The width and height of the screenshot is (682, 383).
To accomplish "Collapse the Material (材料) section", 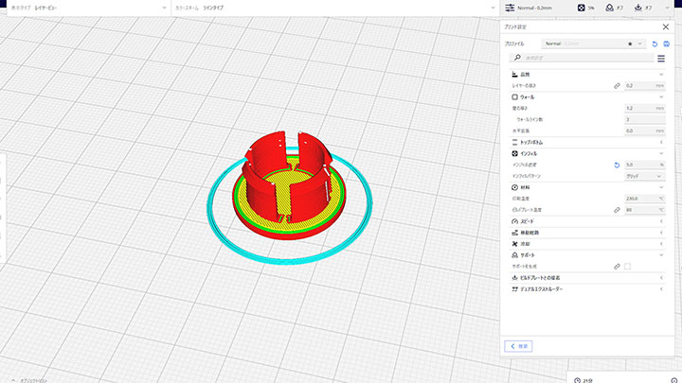I will click(586, 187).
